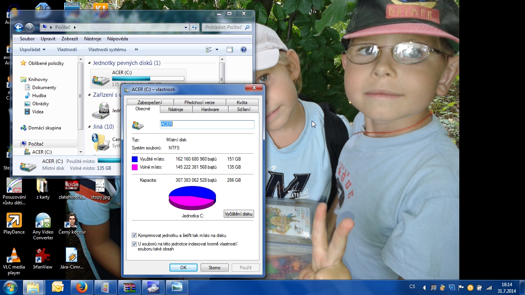Viewport: 525px width, 295px height.
Task: Click the 'Vyčištění disku' button
Action: click(x=239, y=214)
